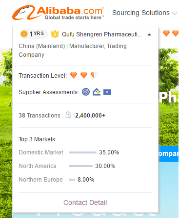Viewport: 179px width, 219px height.
Task: Click the second orange transaction level diamond
Action: [x=84, y=75]
